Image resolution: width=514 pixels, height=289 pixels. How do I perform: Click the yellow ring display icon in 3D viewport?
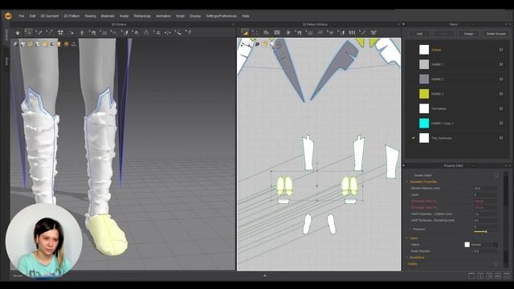31,44
